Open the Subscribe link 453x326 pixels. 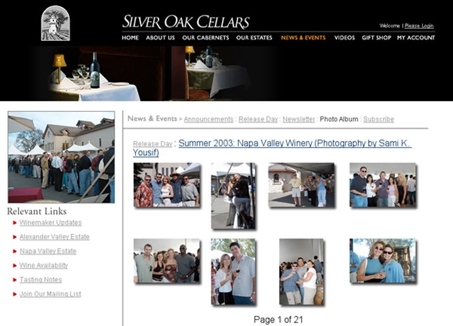pyautogui.click(x=378, y=119)
